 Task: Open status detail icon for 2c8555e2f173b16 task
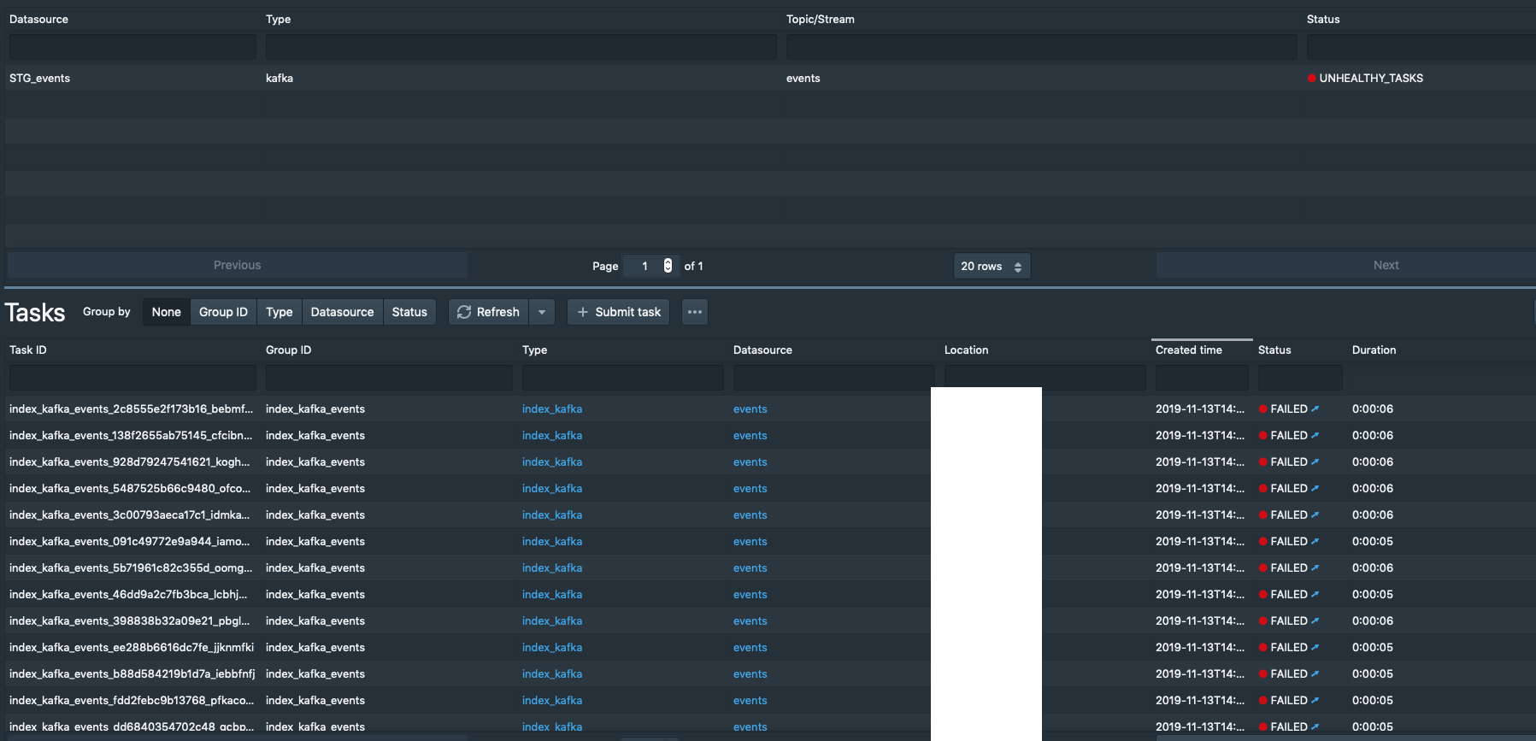(x=1315, y=409)
